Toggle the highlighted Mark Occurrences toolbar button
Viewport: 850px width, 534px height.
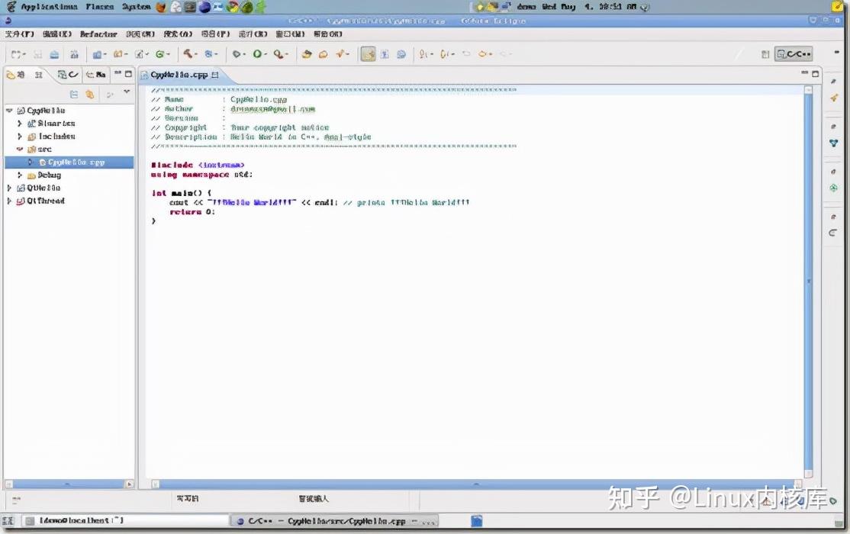(367, 53)
